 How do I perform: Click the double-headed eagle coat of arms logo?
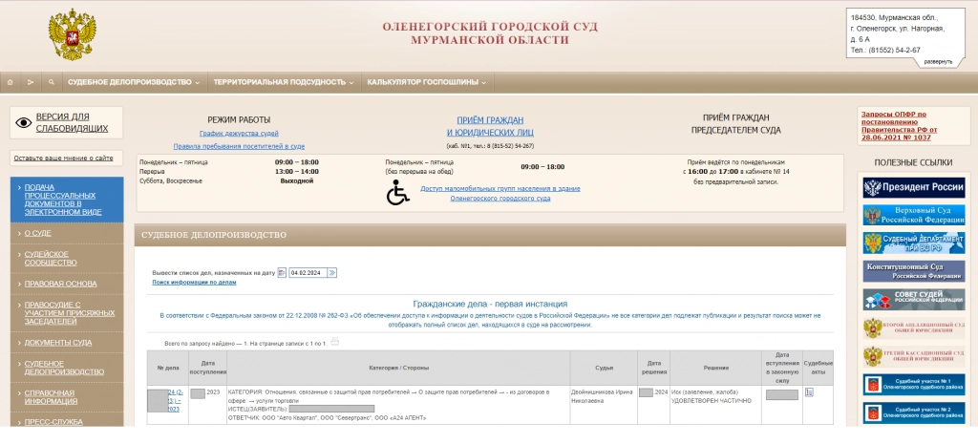click(73, 34)
